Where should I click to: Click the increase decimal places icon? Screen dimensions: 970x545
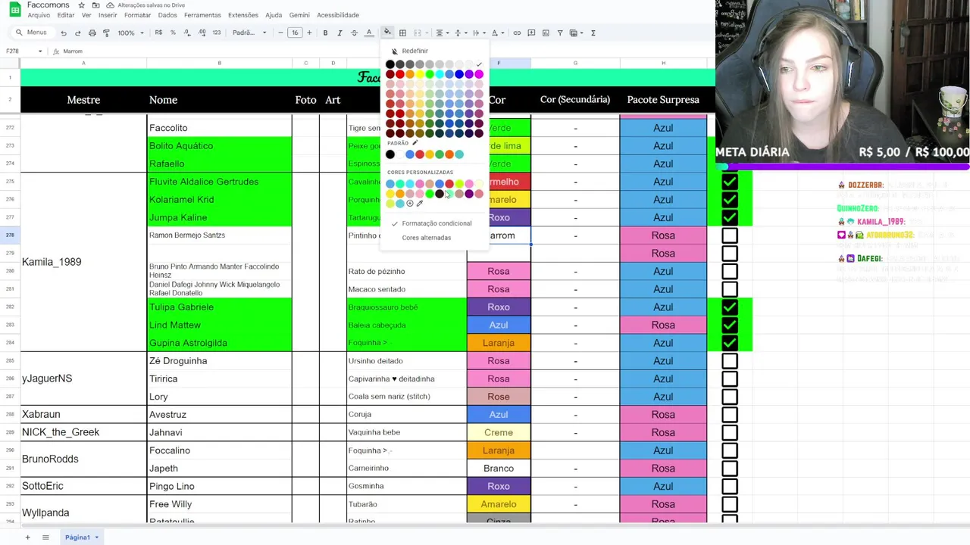tap(202, 33)
